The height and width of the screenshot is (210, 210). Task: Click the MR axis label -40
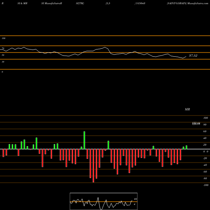205,165
